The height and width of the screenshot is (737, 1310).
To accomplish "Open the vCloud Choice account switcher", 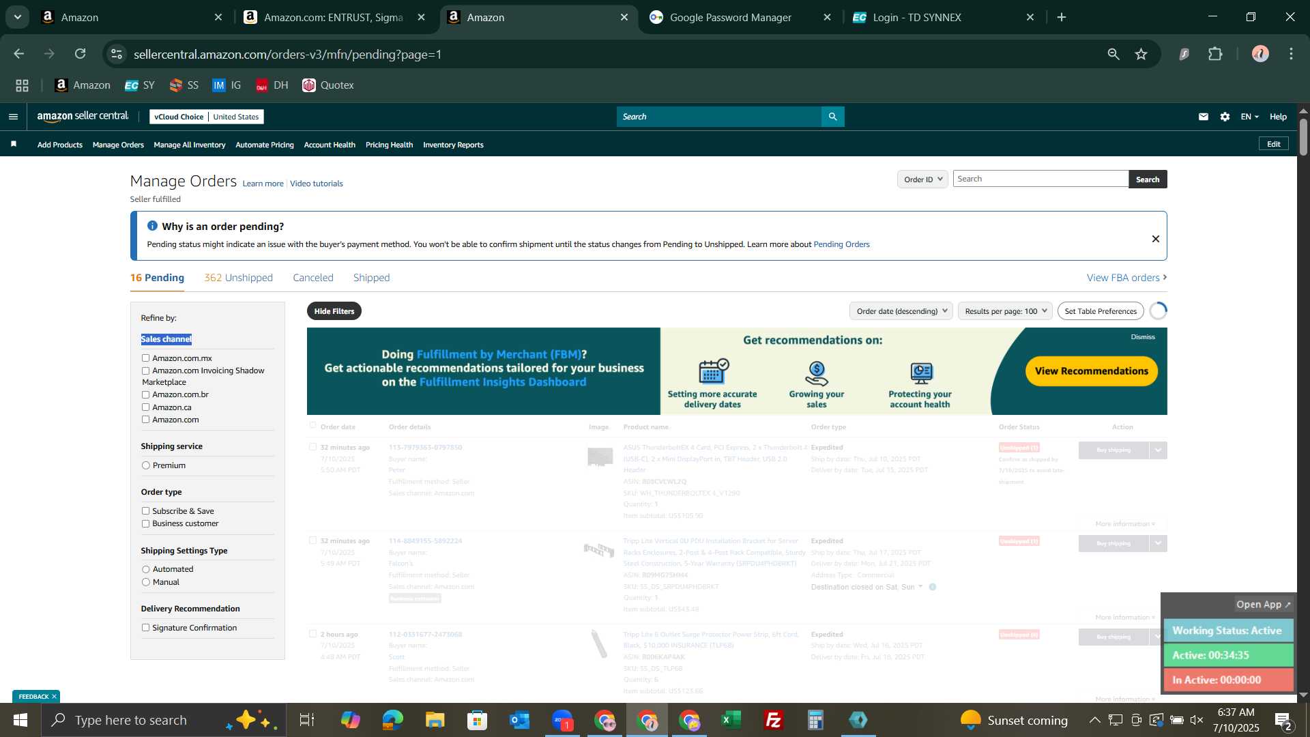I will coord(207,117).
